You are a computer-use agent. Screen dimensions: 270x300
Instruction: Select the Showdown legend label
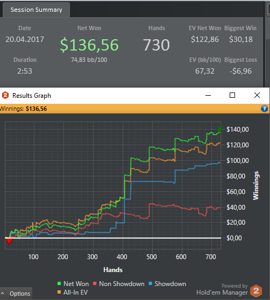[x=170, y=284]
